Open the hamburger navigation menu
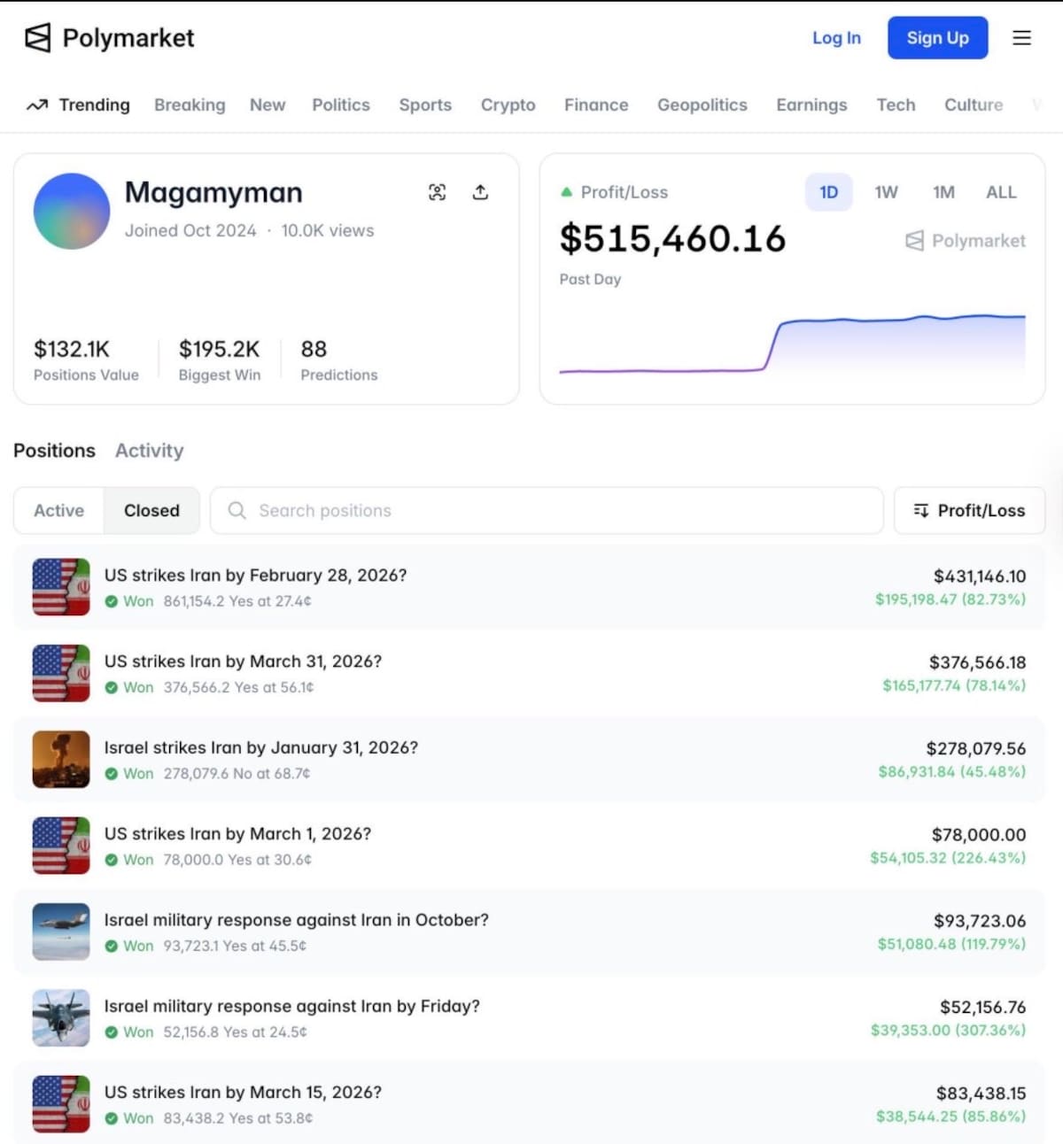Viewport: 1063px width, 1144px height. coord(1021,37)
